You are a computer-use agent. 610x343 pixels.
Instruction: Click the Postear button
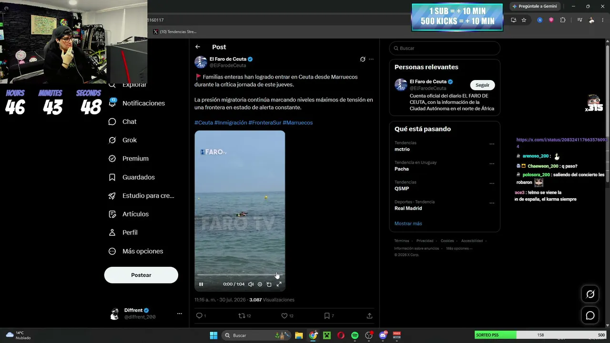coord(141,275)
